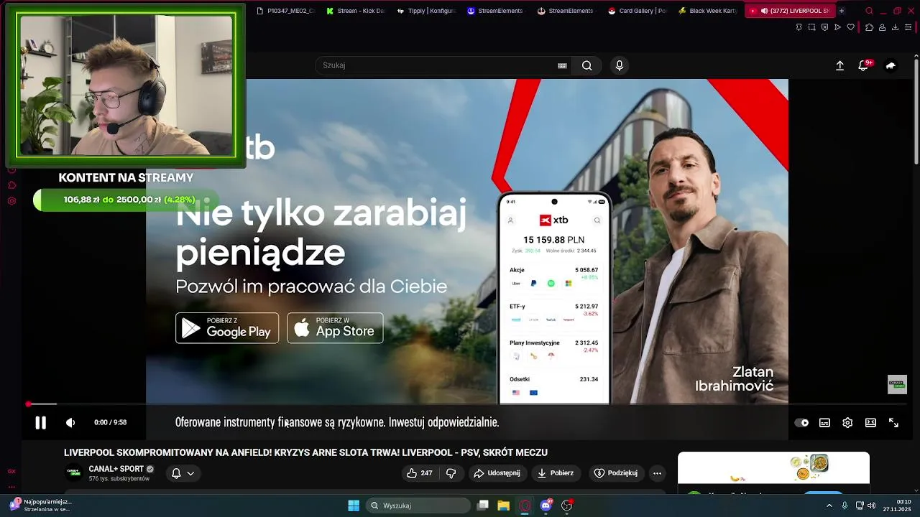Open the on-screen keyboard icon
The width and height of the screenshot is (920, 517).
[562, 65]
